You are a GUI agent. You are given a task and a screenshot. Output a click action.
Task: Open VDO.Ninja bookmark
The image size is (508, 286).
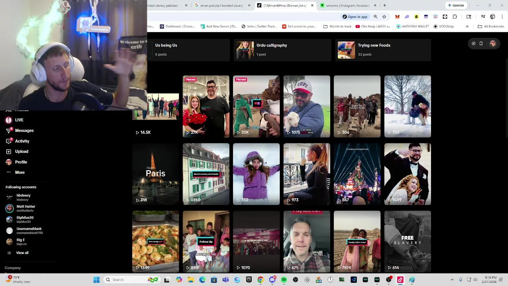[444, 27]
